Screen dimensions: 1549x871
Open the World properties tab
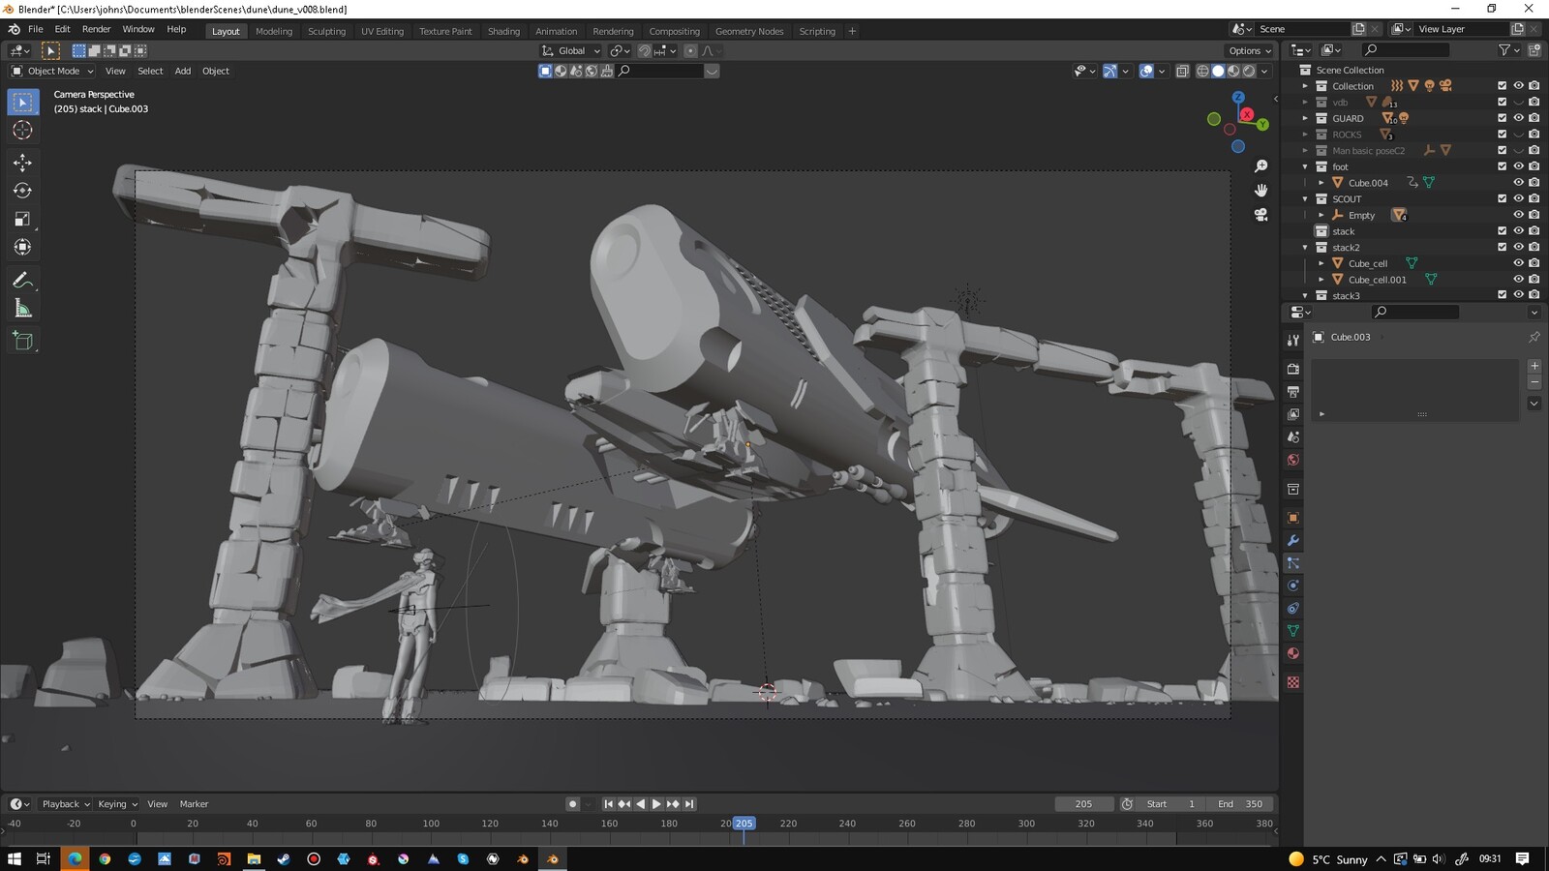1292,460
